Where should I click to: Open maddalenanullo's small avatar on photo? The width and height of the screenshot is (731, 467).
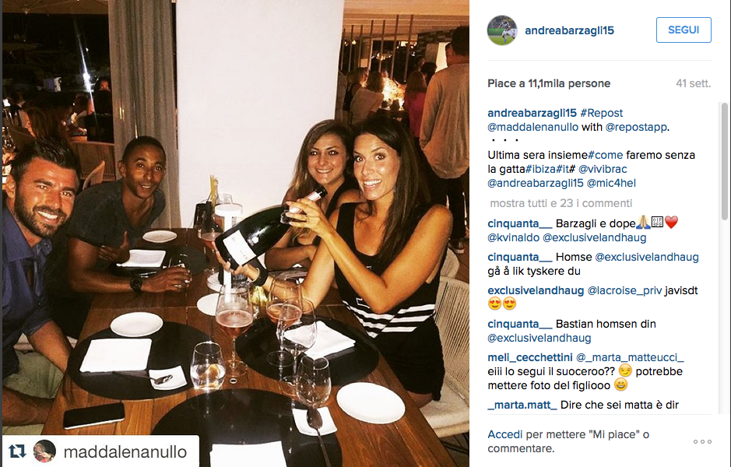(44, 451)
